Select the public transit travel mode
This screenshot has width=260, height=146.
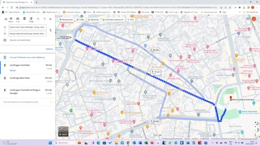pyautogui.click(x=24, y=19)
